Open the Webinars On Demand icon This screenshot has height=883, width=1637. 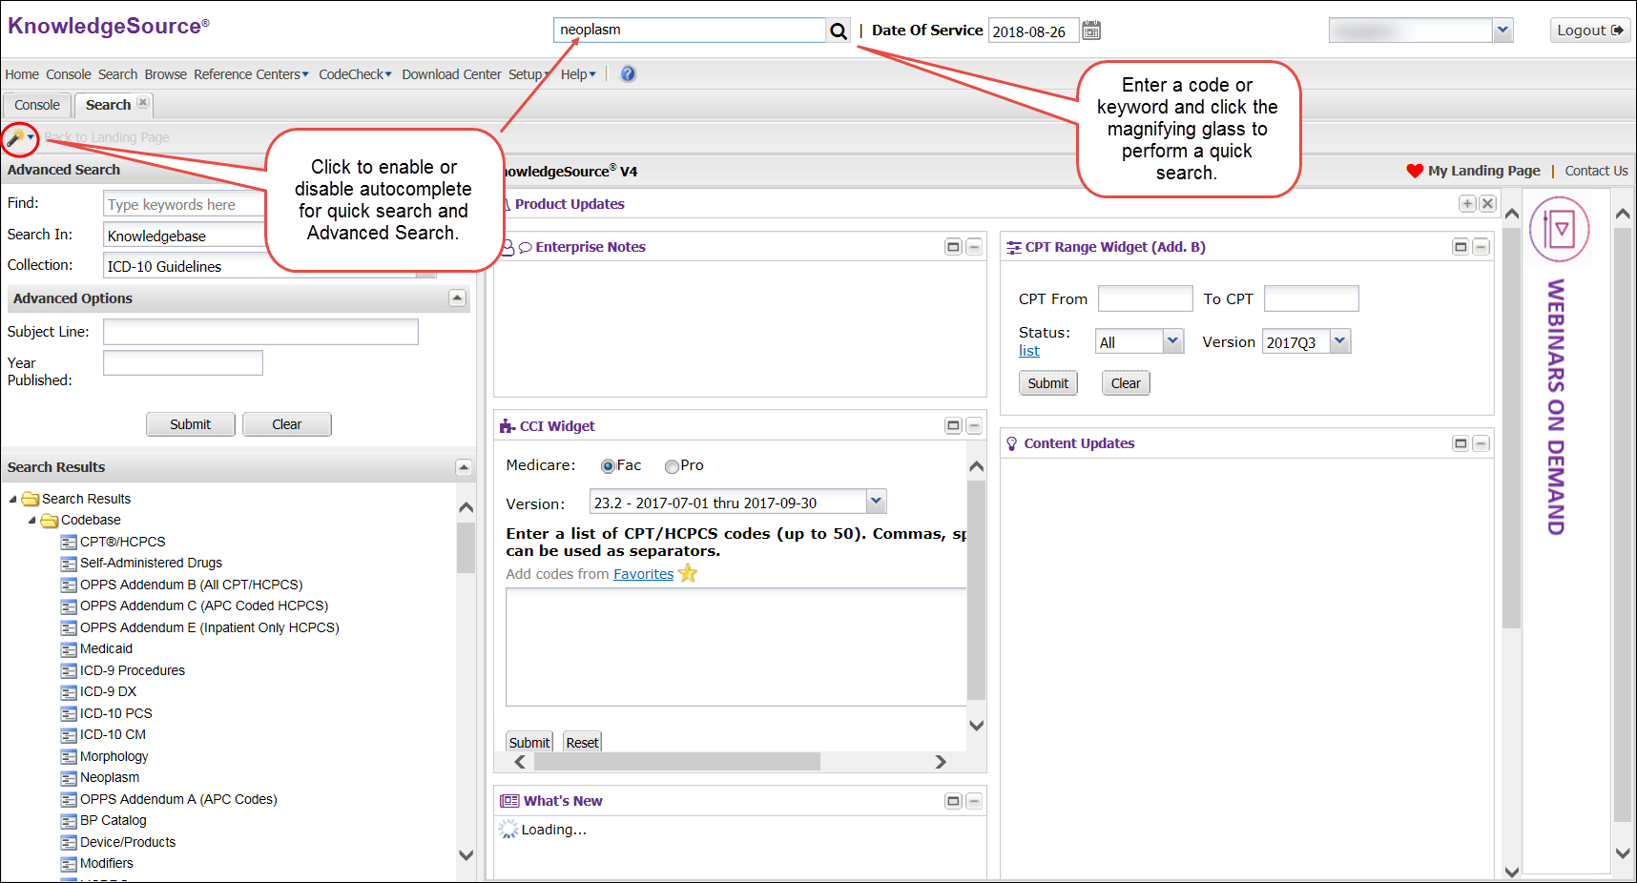tap(1559, 230)
